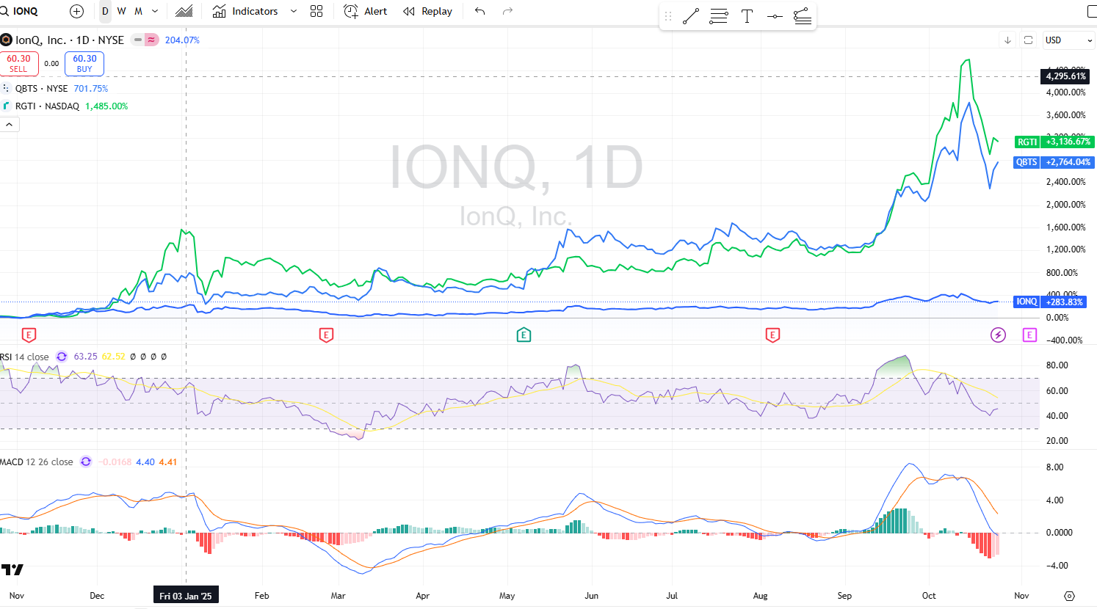This screenshot has height=609, width=1097.
Task: Click the add symbol plus icon
Action: click(76, 11)
